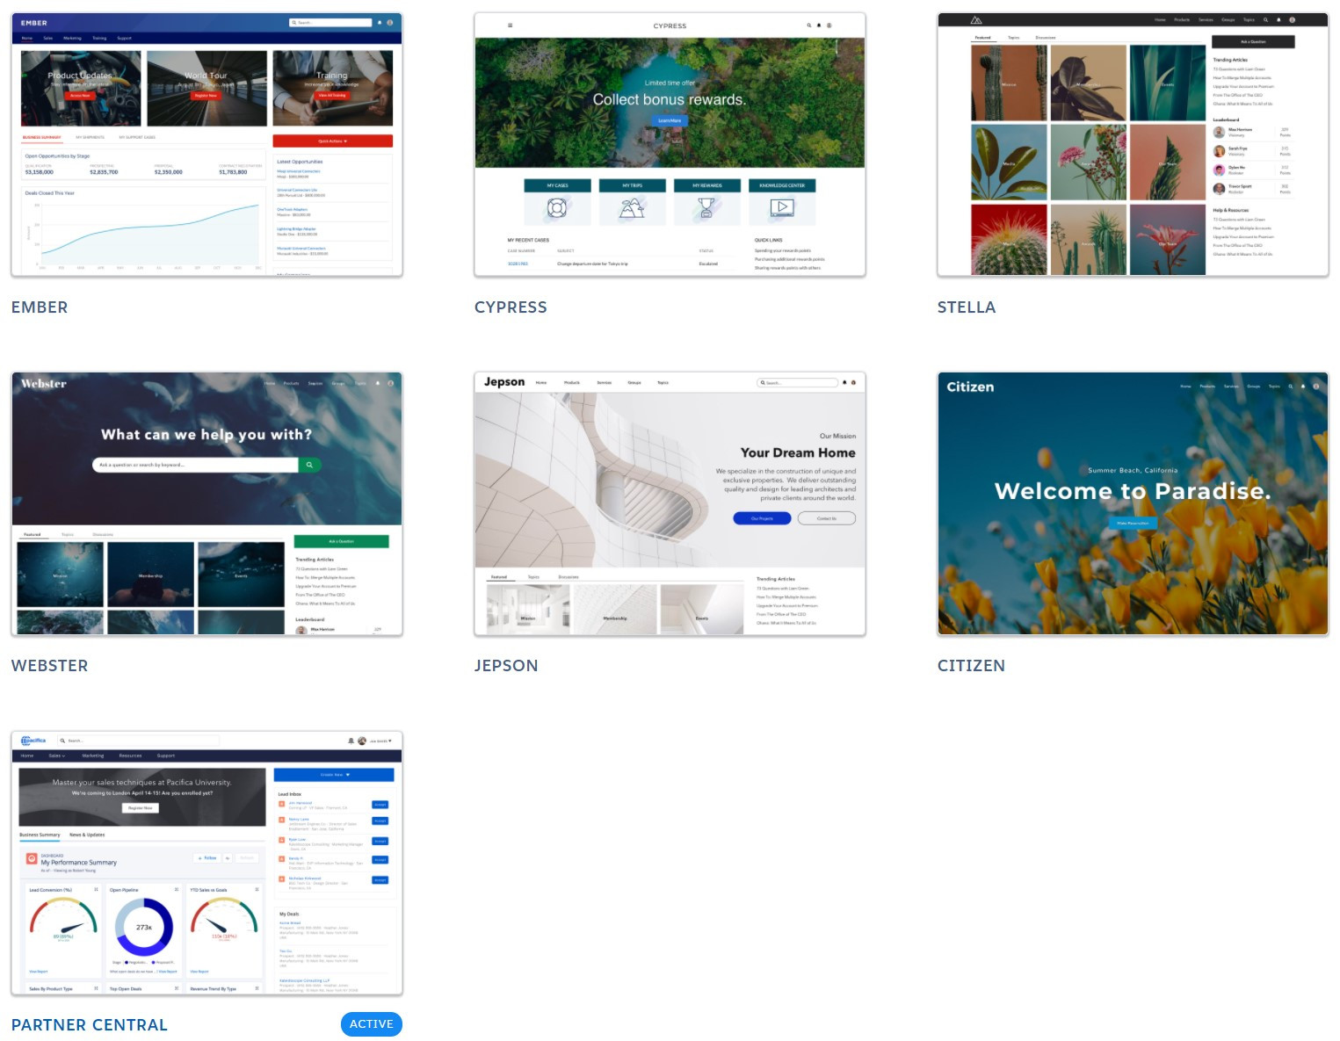Click the hamburger menu icon in Cypress preview
Viewport: 1340px width, 1041px height.
click(x=510, y=25)
